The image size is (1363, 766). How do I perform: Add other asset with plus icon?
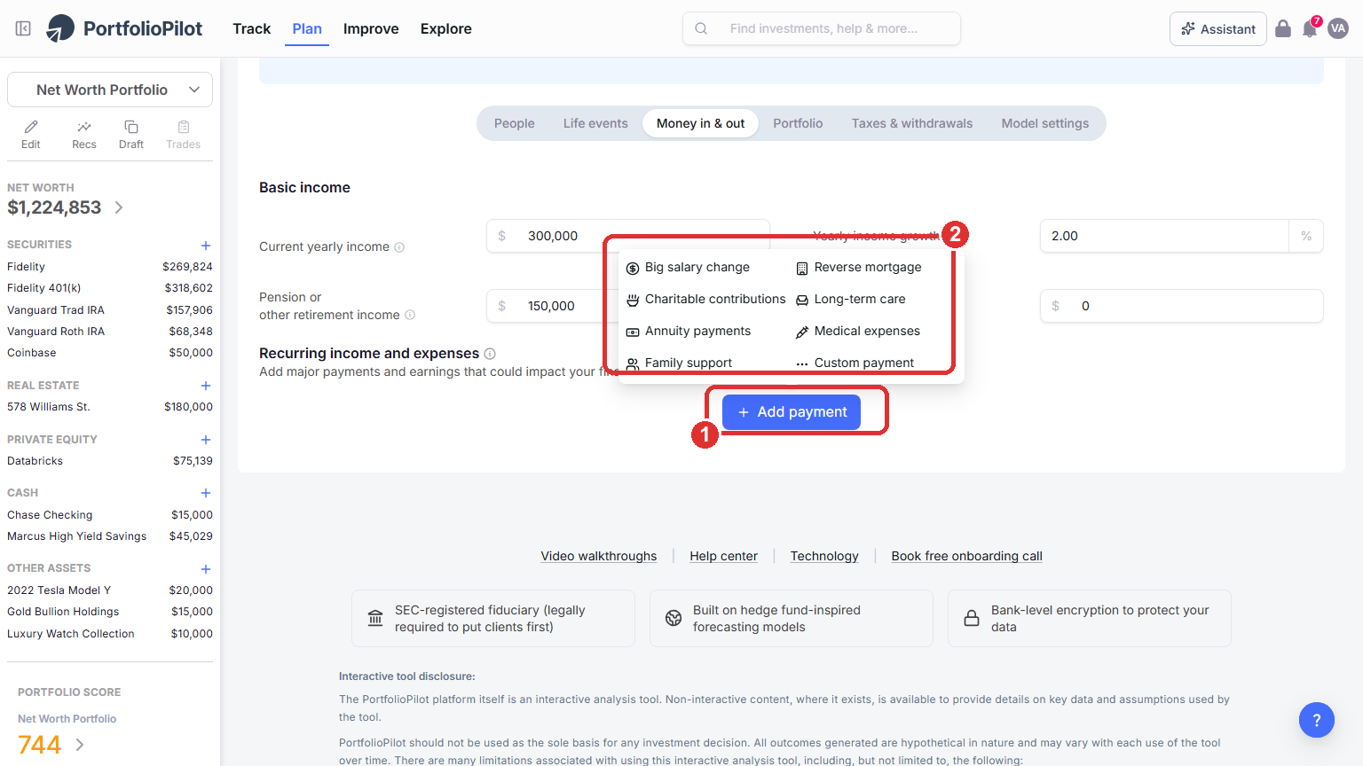tap(206, 569)
